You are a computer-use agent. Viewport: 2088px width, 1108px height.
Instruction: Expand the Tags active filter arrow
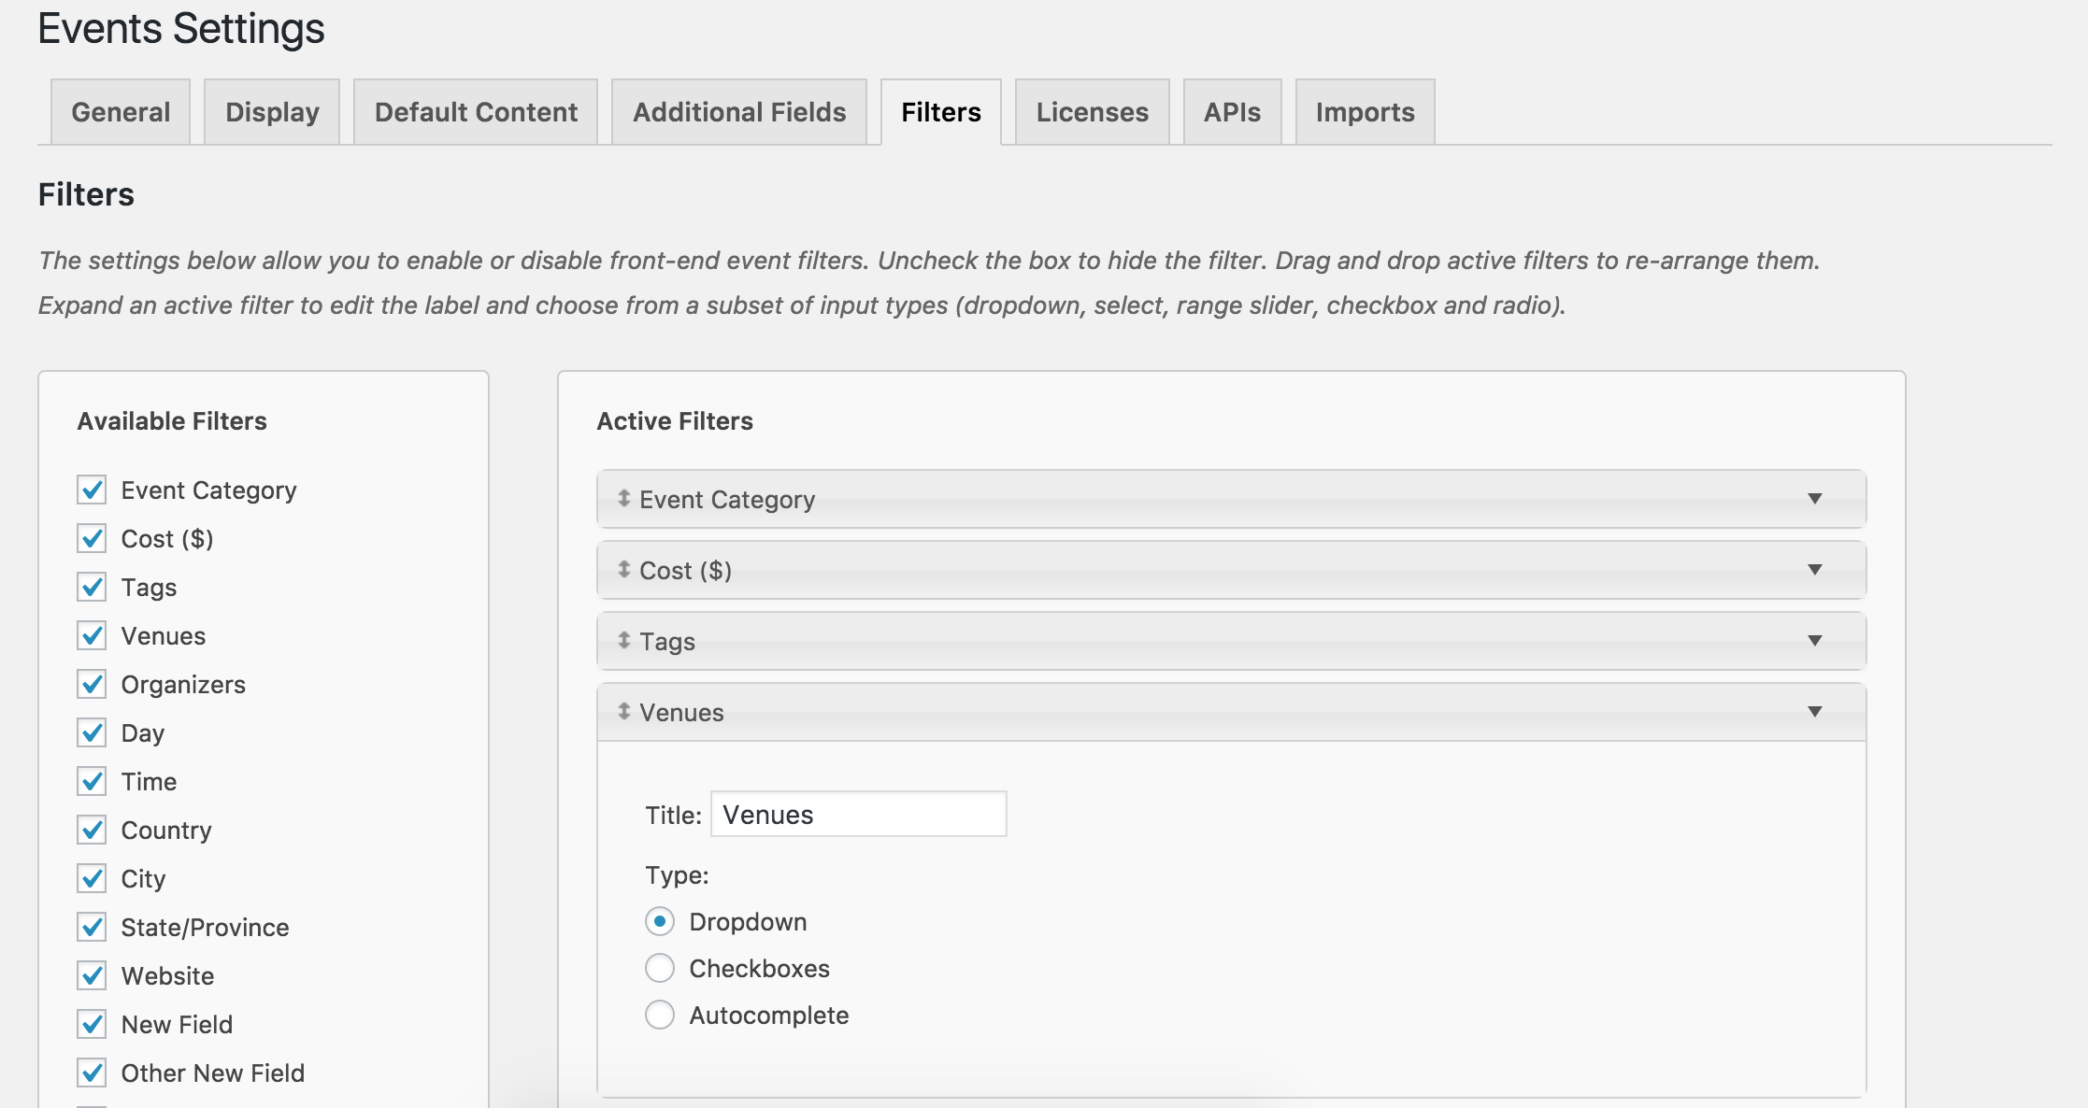tap(1814, 641)
